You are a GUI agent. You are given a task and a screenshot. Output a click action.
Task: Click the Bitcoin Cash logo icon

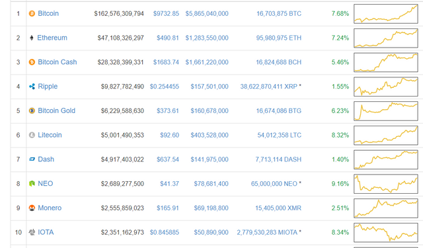tap(32, 62)
